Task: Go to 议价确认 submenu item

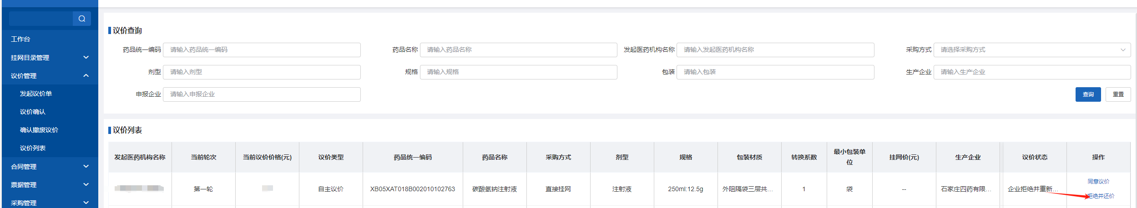Action: tap(33, 112)
